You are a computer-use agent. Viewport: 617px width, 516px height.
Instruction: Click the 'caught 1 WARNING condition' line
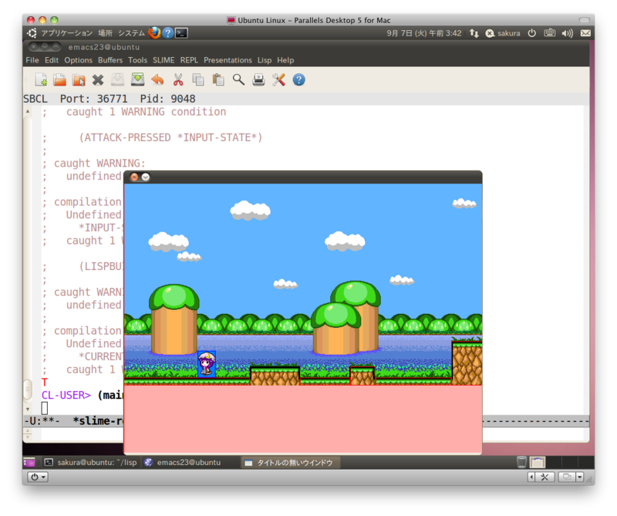coord(146,112)
